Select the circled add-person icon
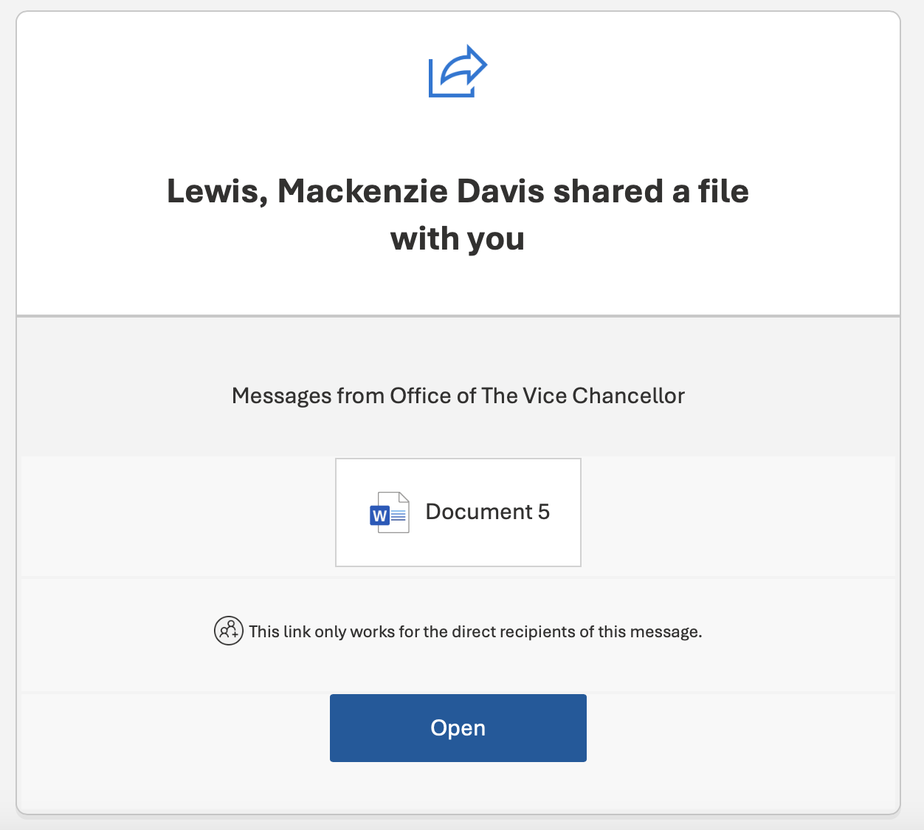 229,631
